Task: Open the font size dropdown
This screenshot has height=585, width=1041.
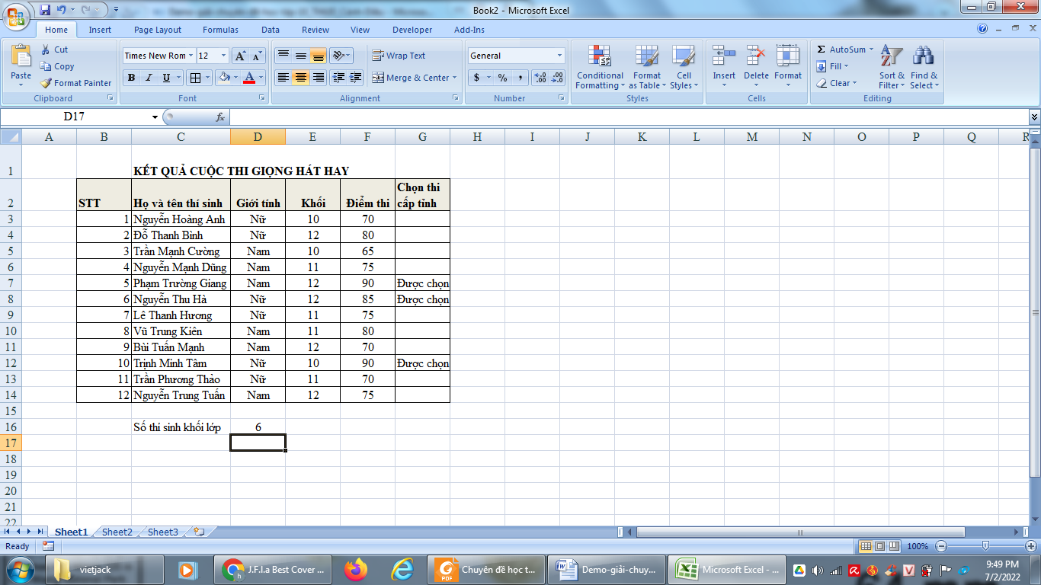Action: 223,56
